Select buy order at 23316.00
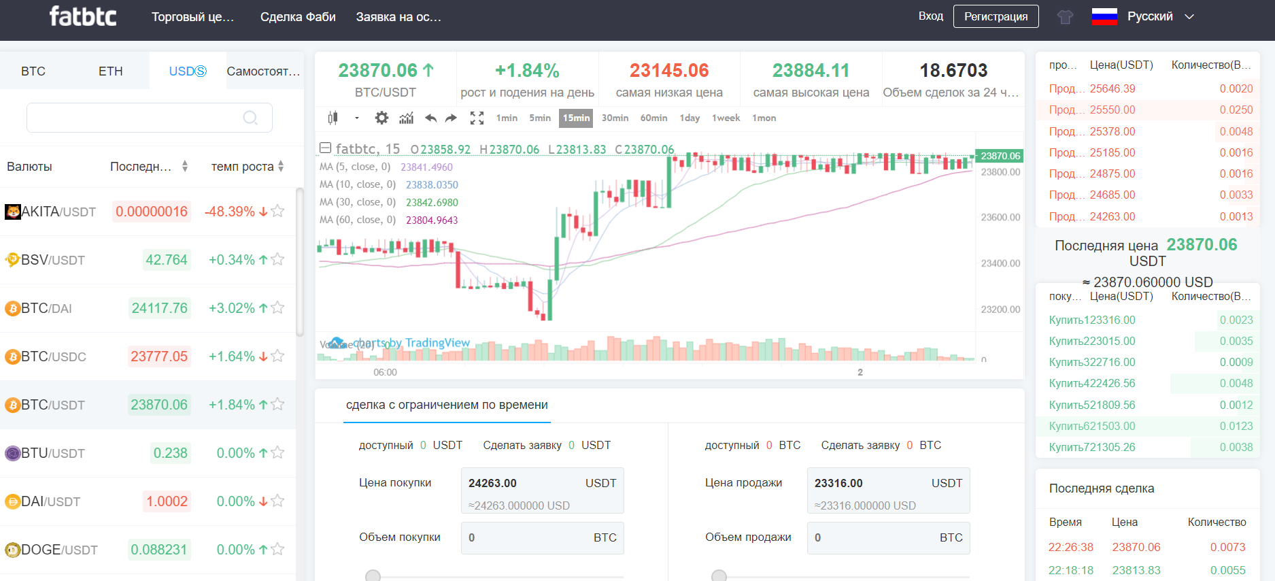The image size is (1275, 581). (1148, 320)
